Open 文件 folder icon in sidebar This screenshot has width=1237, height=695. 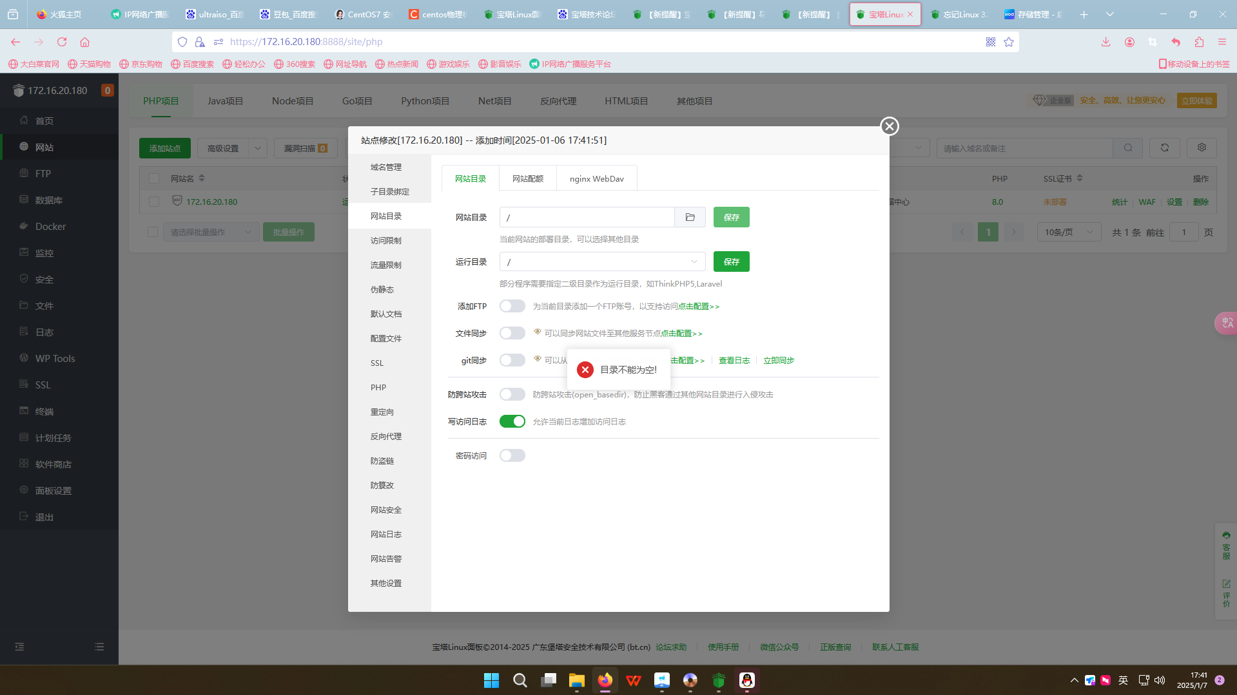click(x=24, y=305)
